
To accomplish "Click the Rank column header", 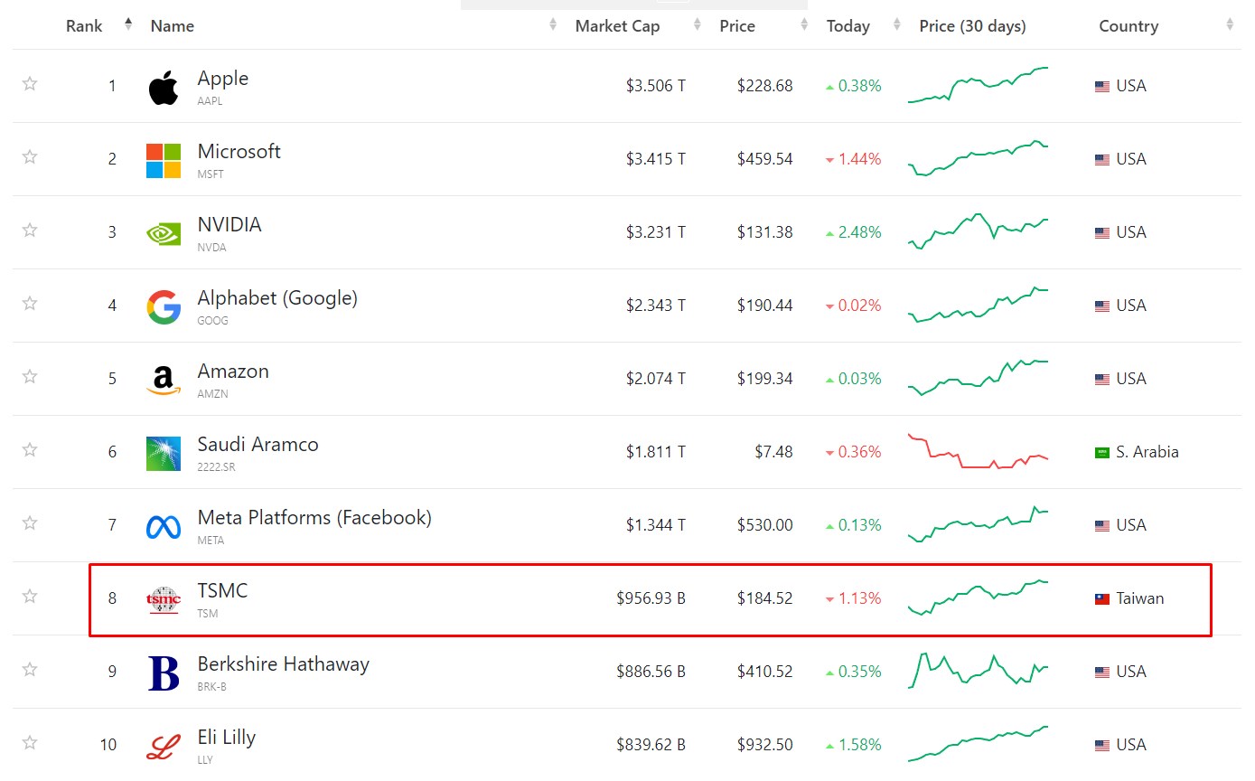I will click(x=84, y=26).
